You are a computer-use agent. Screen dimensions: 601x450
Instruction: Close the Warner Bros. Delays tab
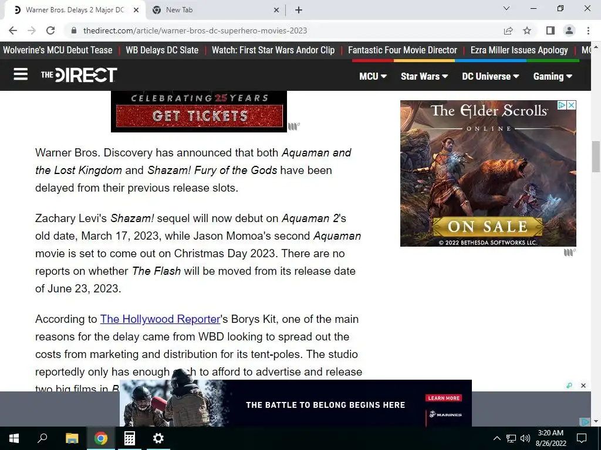click(136, 10)
